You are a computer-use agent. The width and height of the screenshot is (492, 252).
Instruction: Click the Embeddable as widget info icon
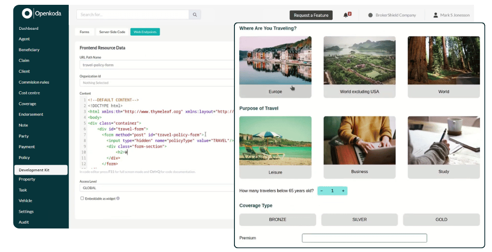click(118, 198)
